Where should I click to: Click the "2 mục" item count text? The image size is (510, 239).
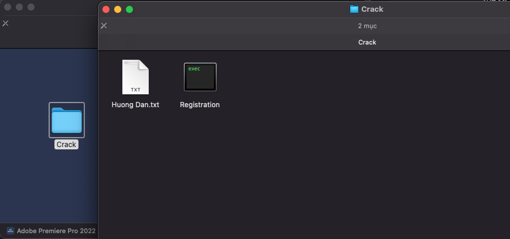coord(367,26)
